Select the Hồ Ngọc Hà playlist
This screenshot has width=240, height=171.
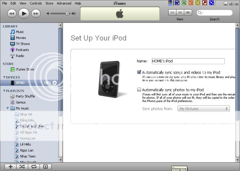[28, 132]
